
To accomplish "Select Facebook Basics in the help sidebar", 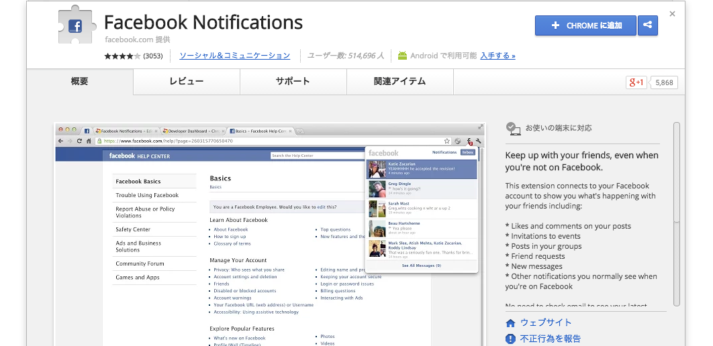I will (x=138, y=182).
